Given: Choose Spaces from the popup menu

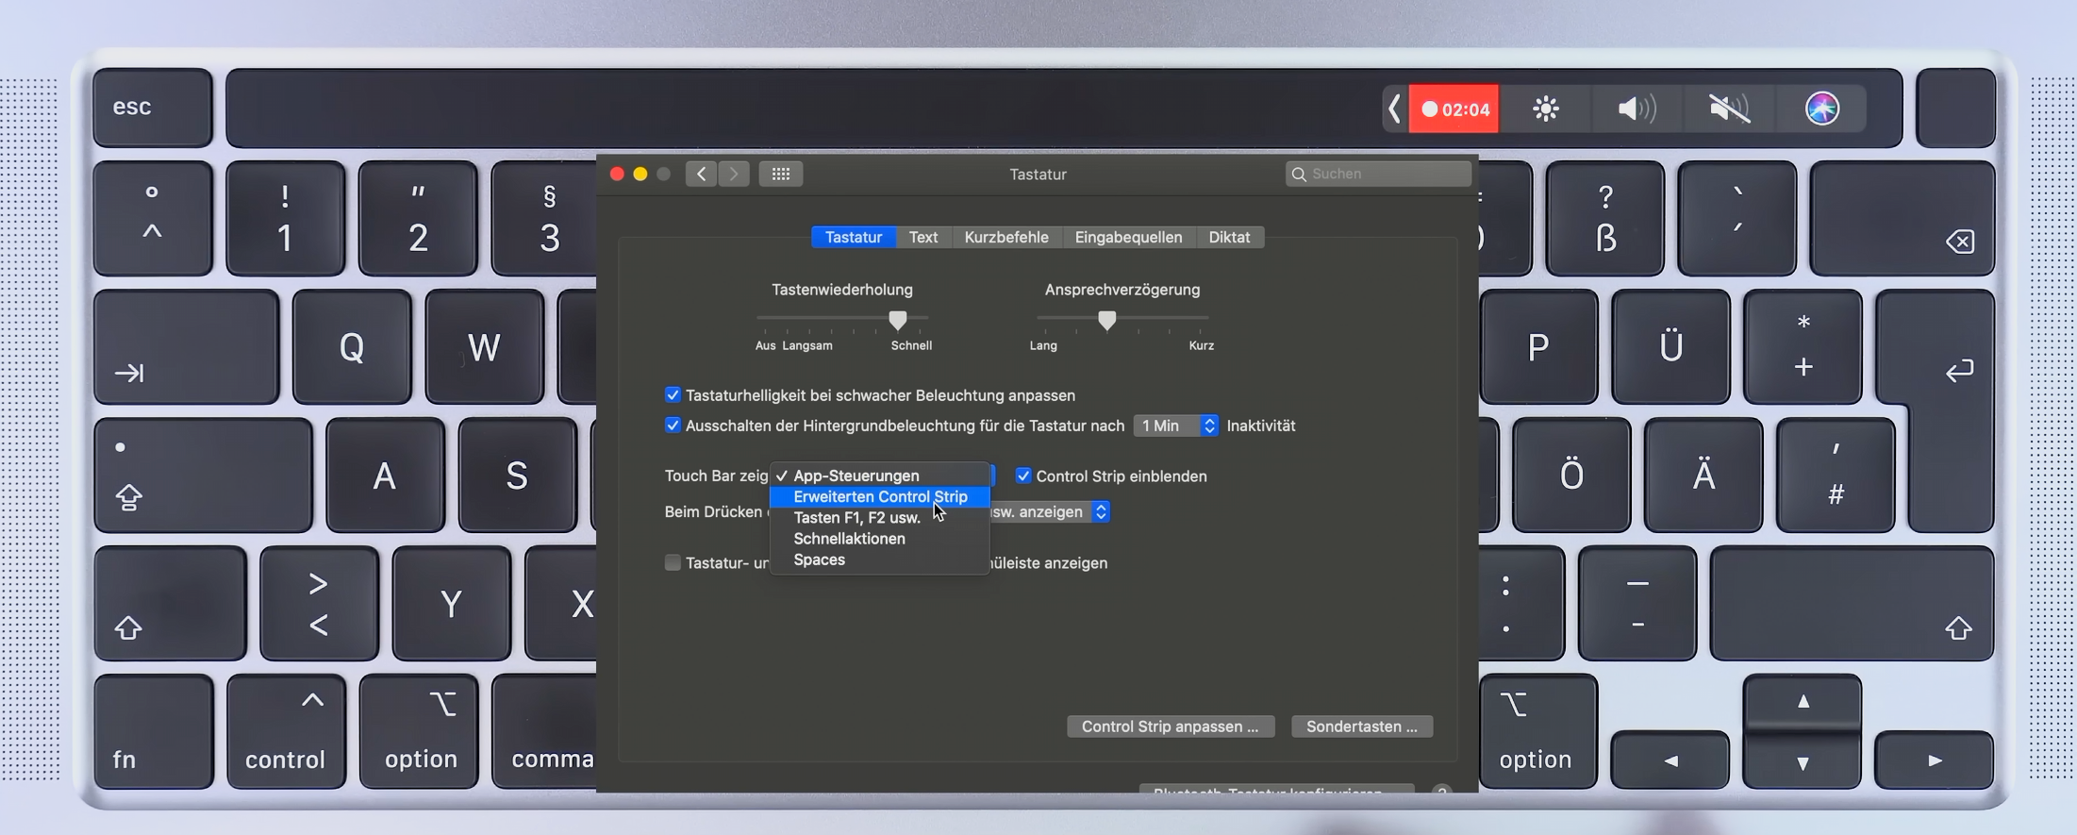Looking at the screenshot, I should pyautogui.click(x=880, y=559).
